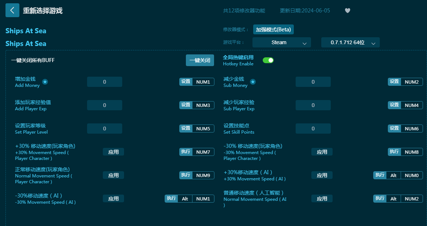Click the NUM8 hotkey box
This screenshot has width=427, height=226.
tap(412, 152)
